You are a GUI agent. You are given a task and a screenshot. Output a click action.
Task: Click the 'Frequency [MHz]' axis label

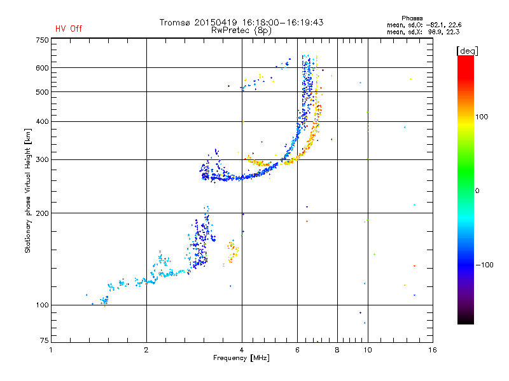click(241, 358)
